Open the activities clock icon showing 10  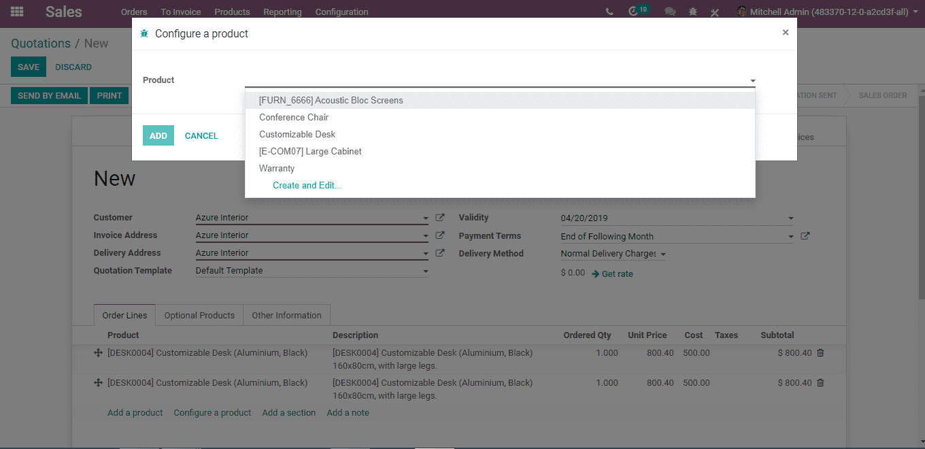pos(633,12)
